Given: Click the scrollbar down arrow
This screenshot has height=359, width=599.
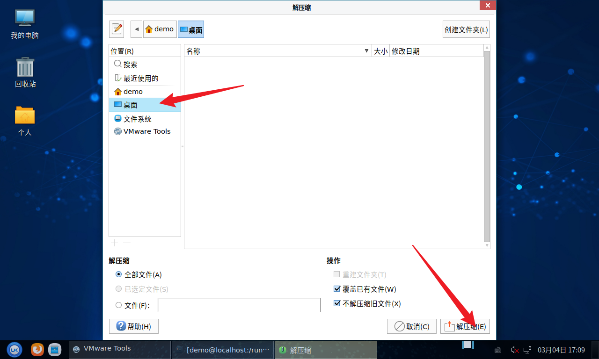Looking at the screenshot, I should pyautogui.click(x=487, y=245).
